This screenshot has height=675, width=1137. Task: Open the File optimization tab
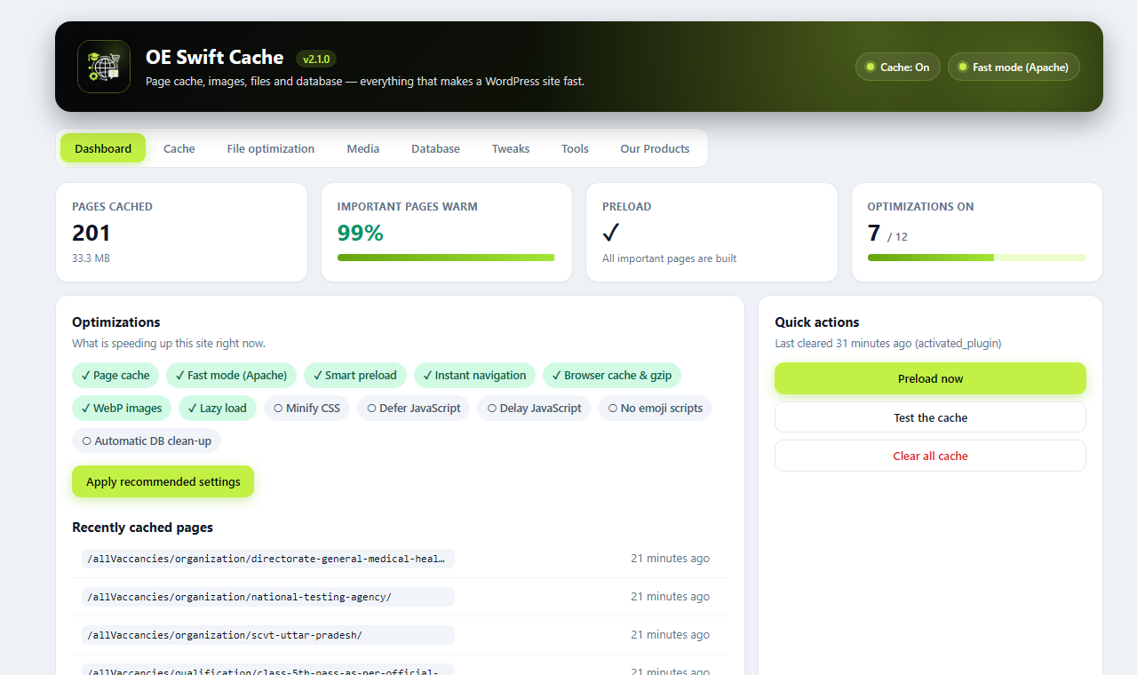pos(271,148)
